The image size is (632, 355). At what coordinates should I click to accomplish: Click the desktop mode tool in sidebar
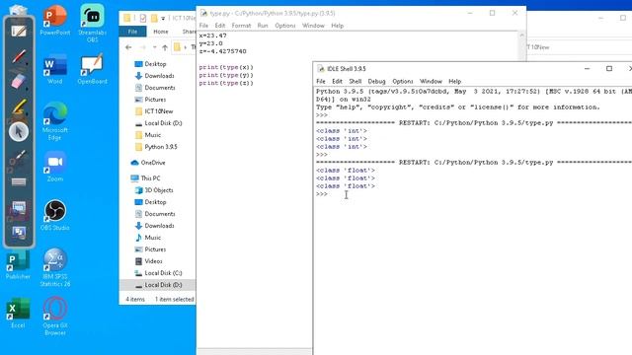[19, 233]
